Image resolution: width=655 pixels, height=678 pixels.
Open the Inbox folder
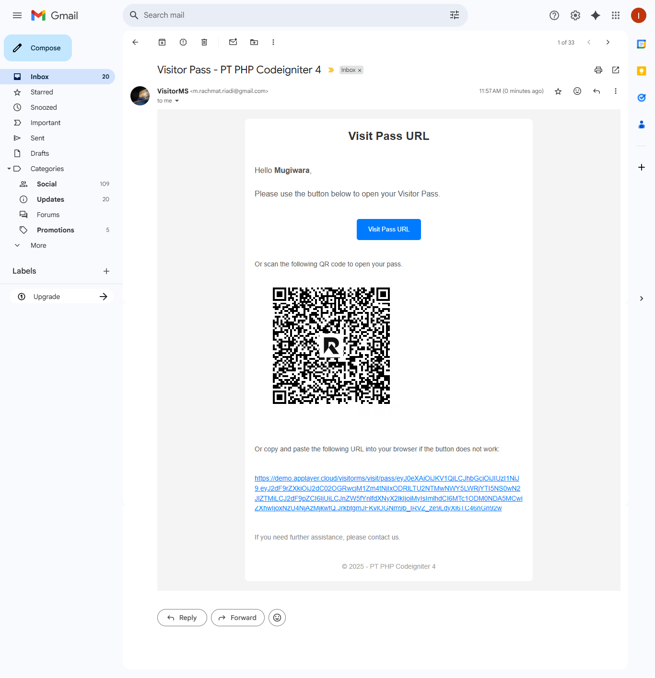[x=58, y=77]
